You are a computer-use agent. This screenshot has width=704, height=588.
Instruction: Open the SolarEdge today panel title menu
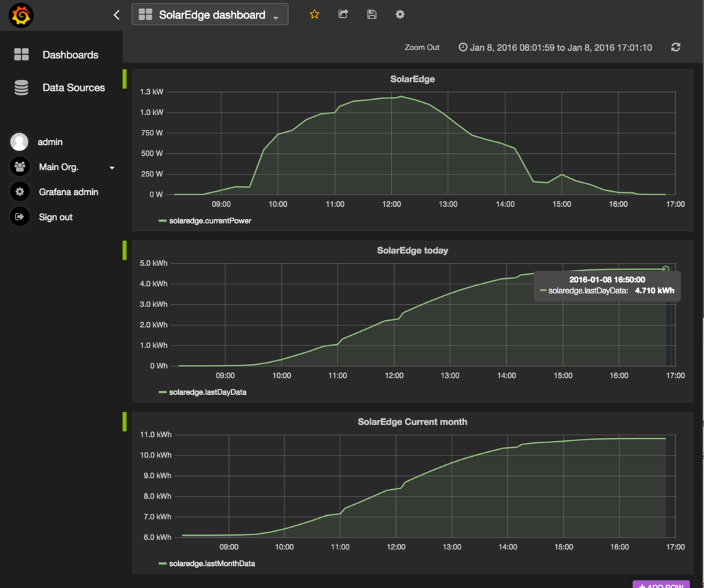(412, 250)
